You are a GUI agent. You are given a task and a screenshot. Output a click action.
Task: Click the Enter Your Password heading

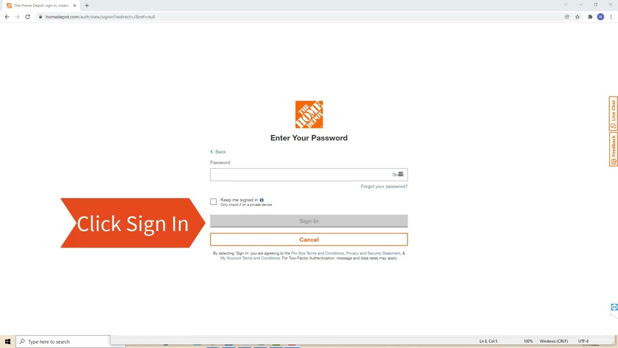coord(309,138)
